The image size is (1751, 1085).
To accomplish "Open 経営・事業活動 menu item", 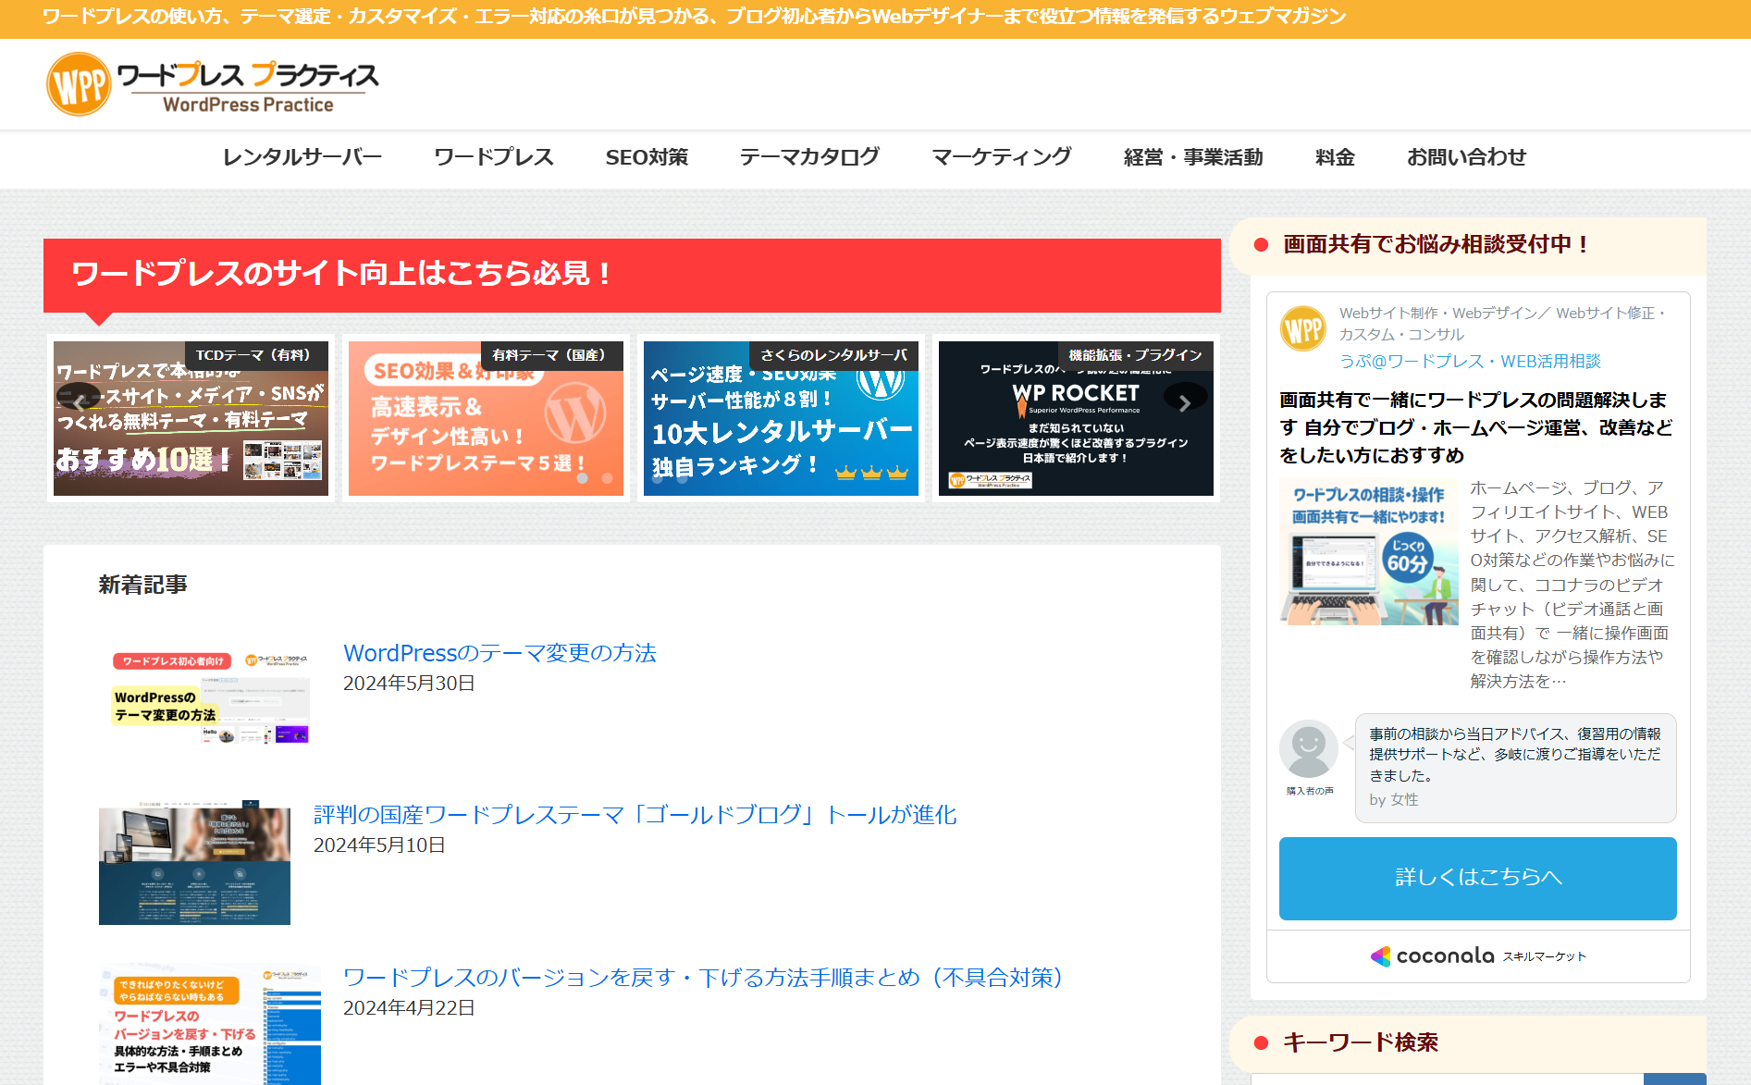I will click(x=1193, y=157).
